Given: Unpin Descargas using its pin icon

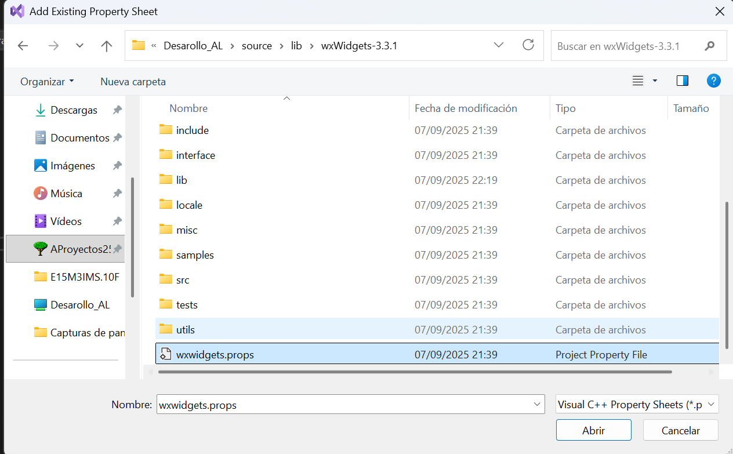Looking at the screenshot, I should pyautogui.click(x=117, y=110).
